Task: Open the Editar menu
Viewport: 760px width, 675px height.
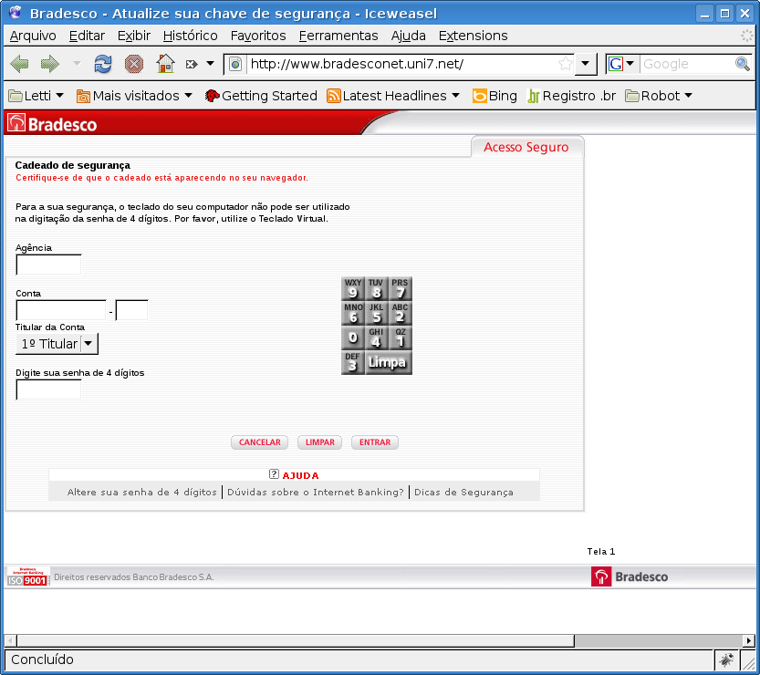Action: point(87,36)
